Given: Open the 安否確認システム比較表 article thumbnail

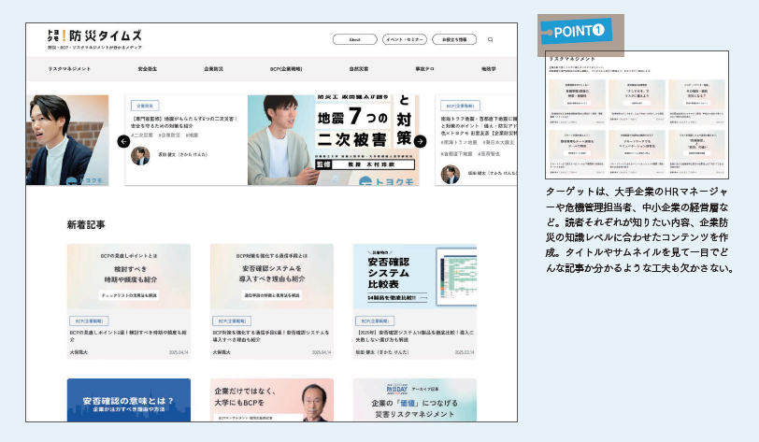Looking at the screenshot, I should click(x=415, y=277).
